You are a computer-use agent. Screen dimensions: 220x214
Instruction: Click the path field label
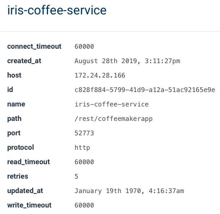(x=14, y=119)
